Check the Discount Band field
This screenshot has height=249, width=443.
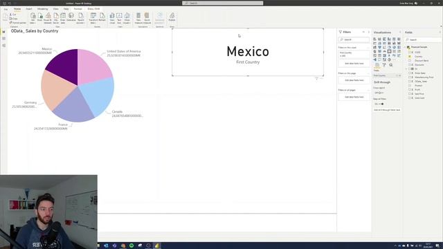410,60
